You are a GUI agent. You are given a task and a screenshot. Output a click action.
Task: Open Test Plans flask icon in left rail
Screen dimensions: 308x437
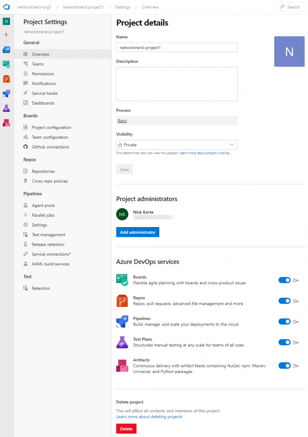point(6,108)
